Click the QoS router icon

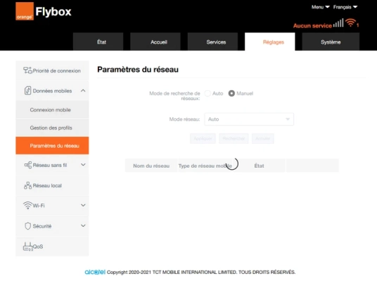coord(28,247)
